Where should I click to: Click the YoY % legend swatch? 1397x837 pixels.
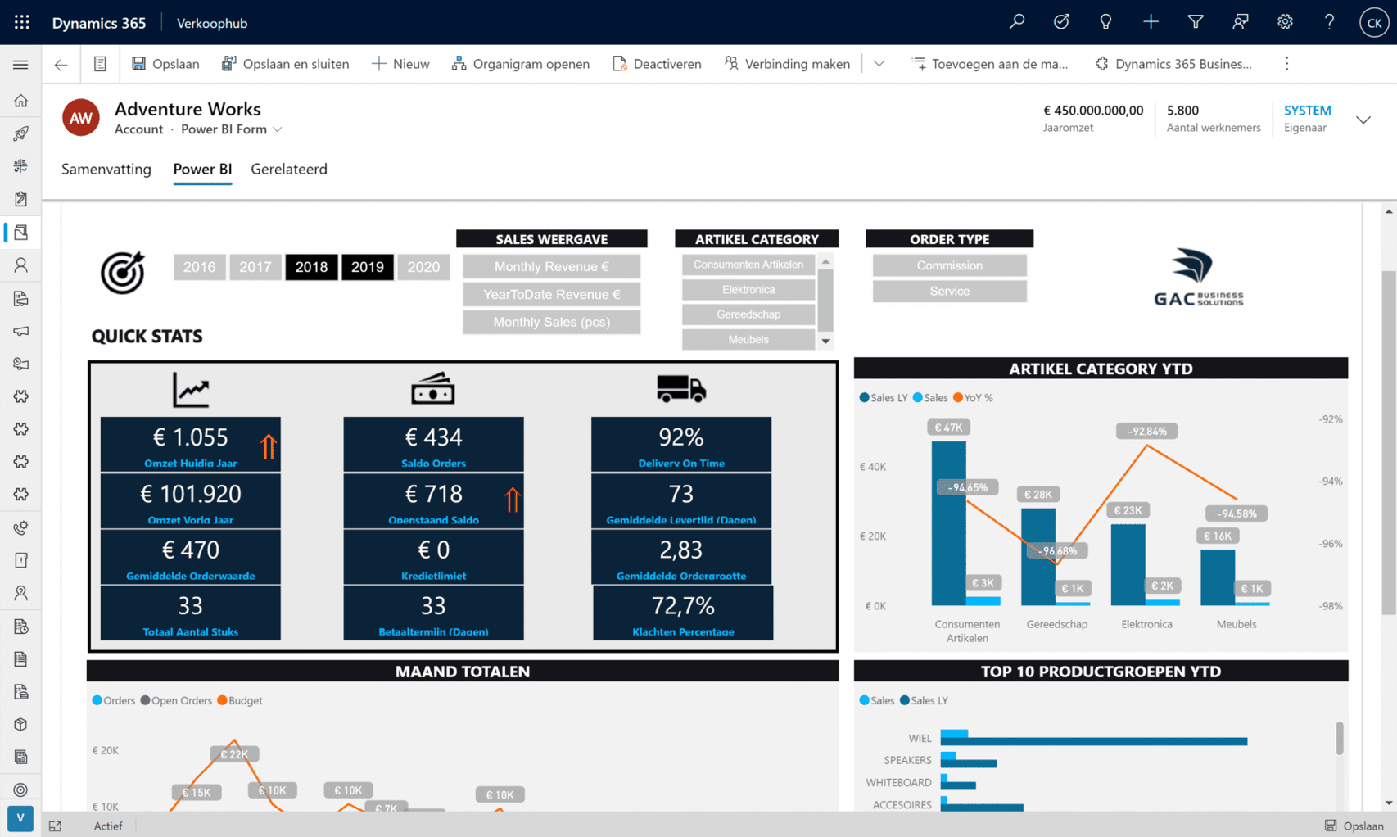tap(958, 398)
